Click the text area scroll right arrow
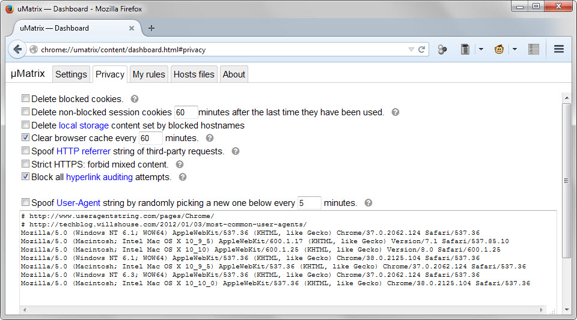The height and width of the screenshot is (320, 577). pyautogui.click(x=542, y=310)
